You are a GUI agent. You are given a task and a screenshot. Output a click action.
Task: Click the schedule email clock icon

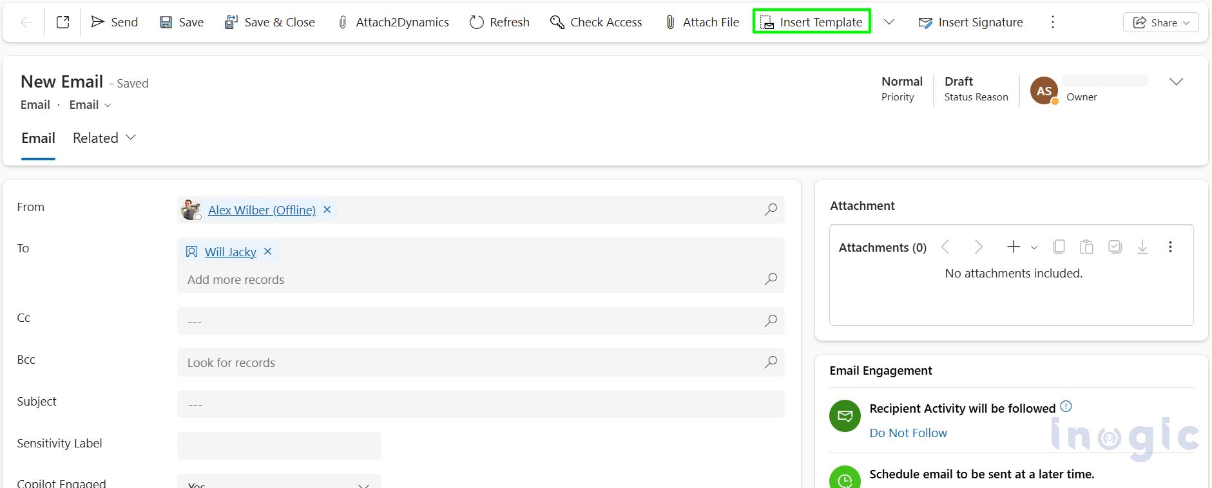click(x=845, y=477)
